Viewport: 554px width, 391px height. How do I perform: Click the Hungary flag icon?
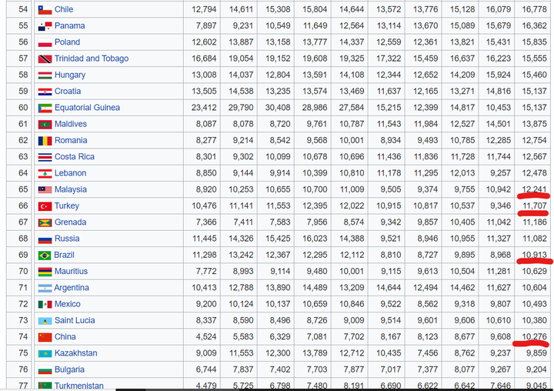(45, 75)
